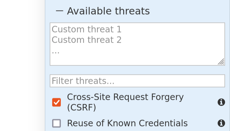
Task: Click the Available threats heading text
Action: [x=108, y=11]
